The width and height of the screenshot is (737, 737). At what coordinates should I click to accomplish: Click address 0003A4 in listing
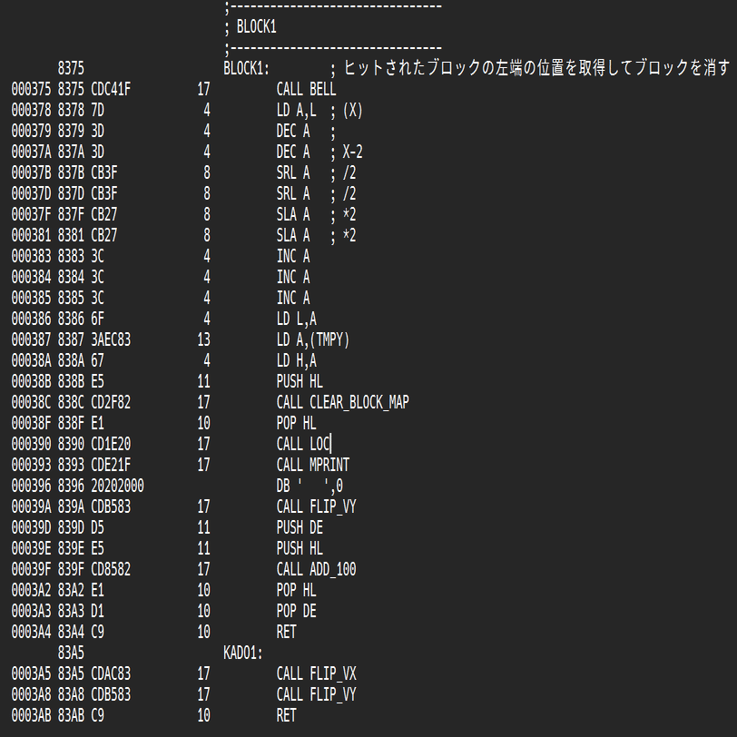[x=31, y=633]
